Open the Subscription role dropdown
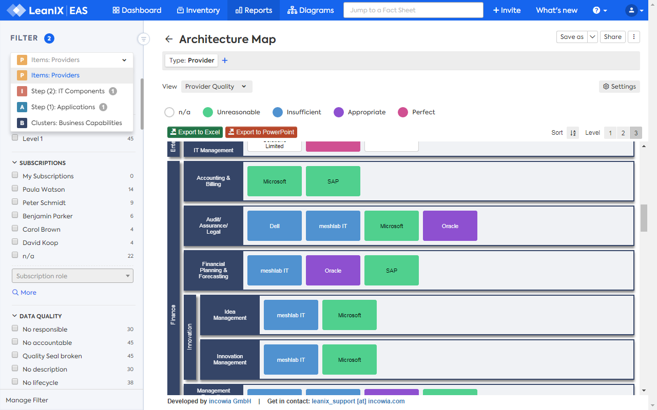Image resolution: width=657 pixels, height=410 pixels. [72, 276]
